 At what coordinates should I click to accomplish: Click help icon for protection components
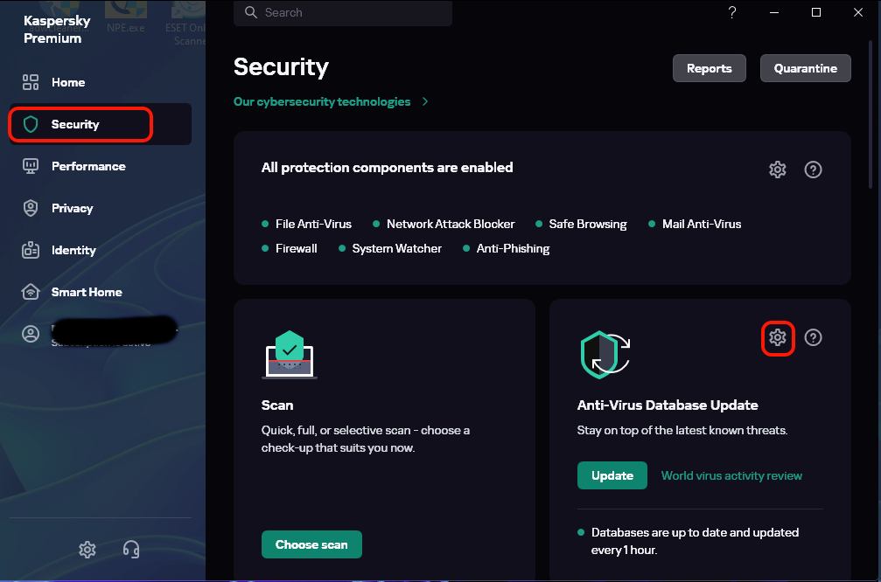(x=813, y=170)
